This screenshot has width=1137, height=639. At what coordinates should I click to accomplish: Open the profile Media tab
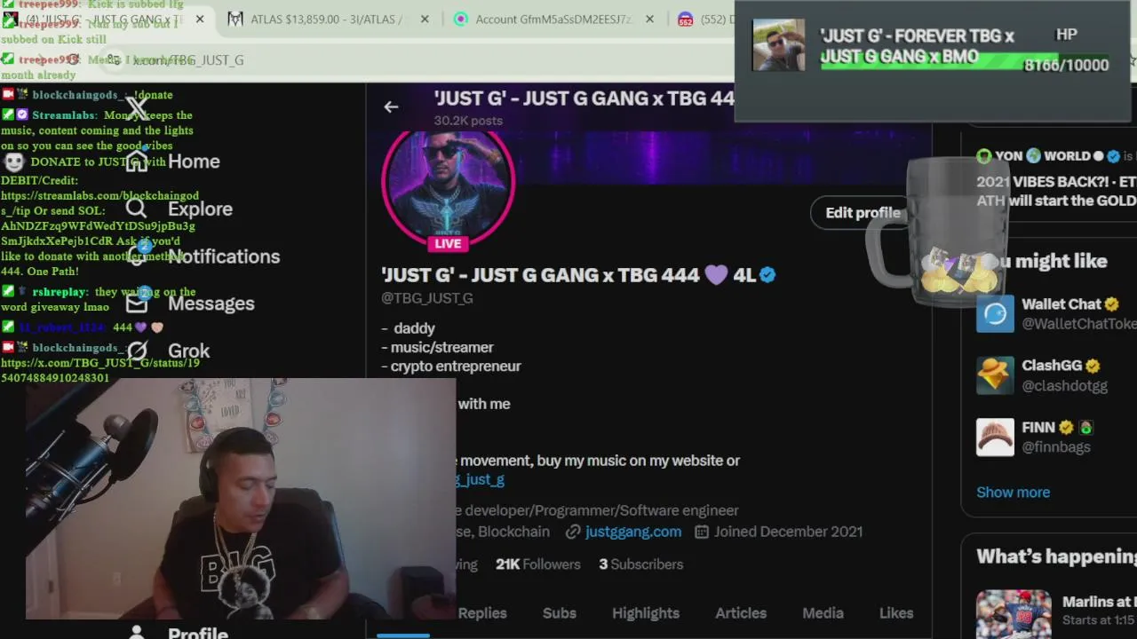[823, 613]
